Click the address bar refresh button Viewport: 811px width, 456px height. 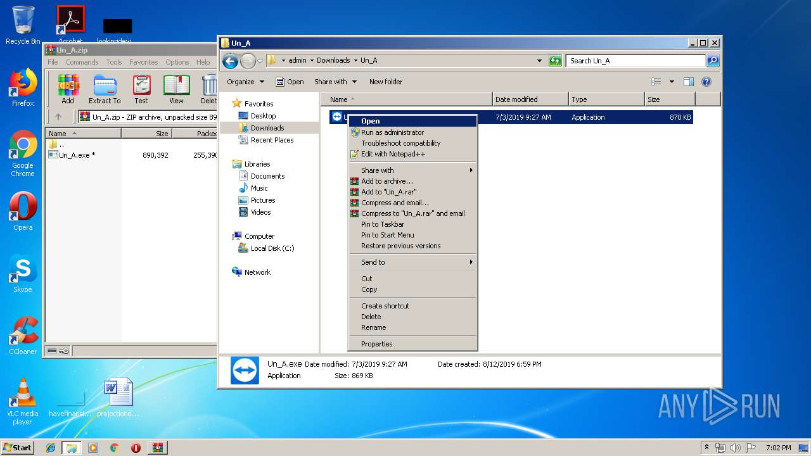pos(555,61)
